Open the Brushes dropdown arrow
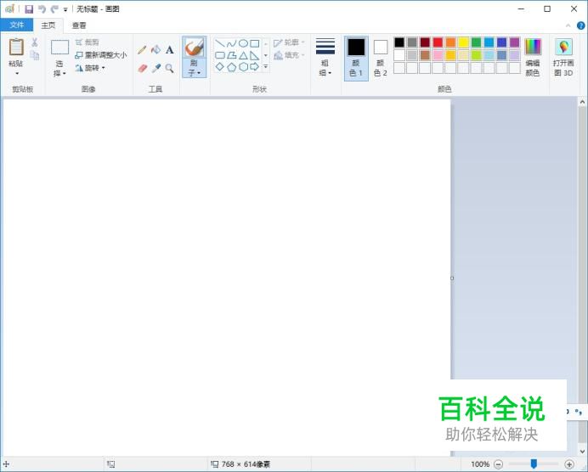This screenshot has width=588, height=472. [199, 73]
